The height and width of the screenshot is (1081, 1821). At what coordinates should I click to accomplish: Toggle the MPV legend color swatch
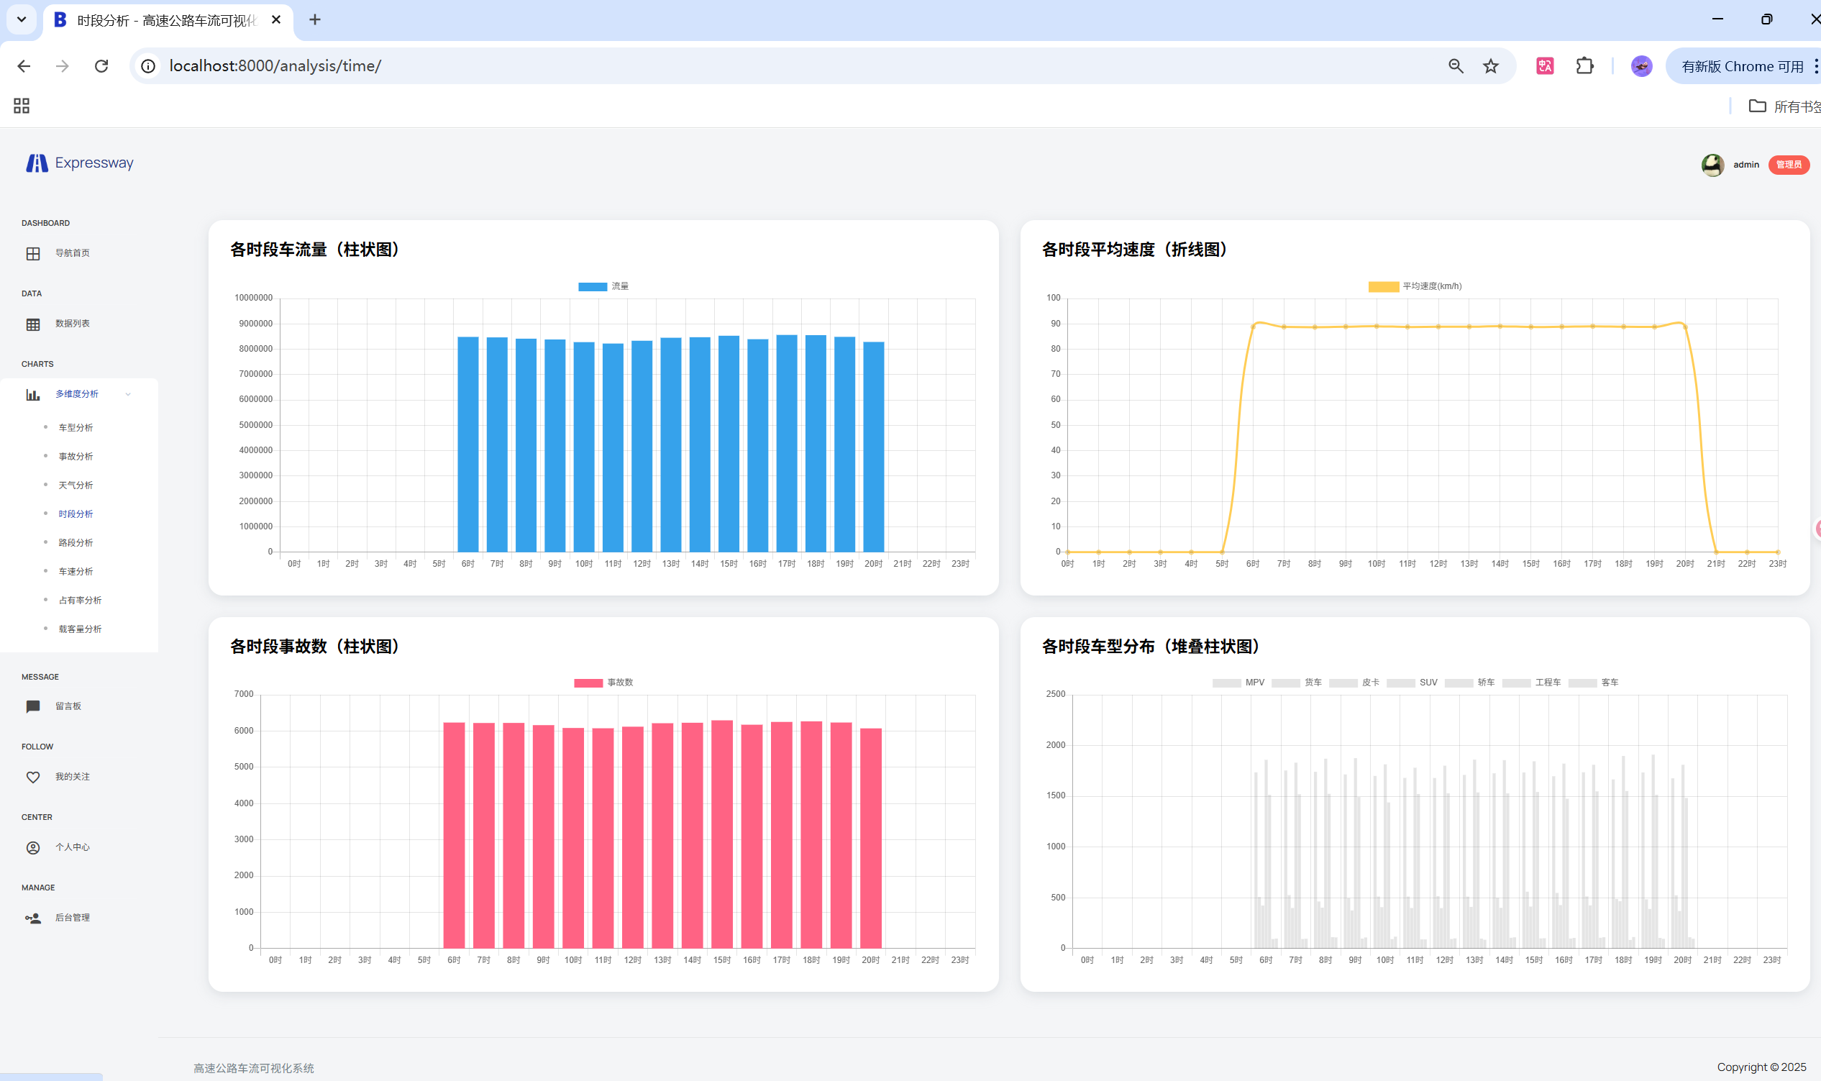click(1227, 683)
